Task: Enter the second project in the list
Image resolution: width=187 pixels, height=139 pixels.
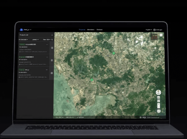Action: pyautogui.click(x=52, y=60)
